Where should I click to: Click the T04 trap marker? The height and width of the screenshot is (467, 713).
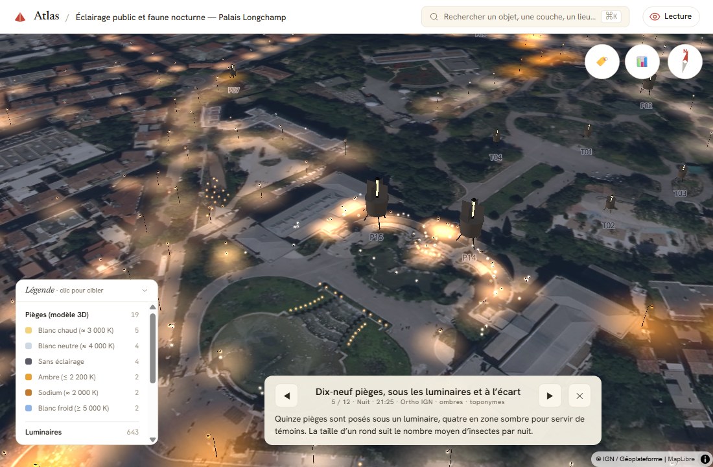496,136
